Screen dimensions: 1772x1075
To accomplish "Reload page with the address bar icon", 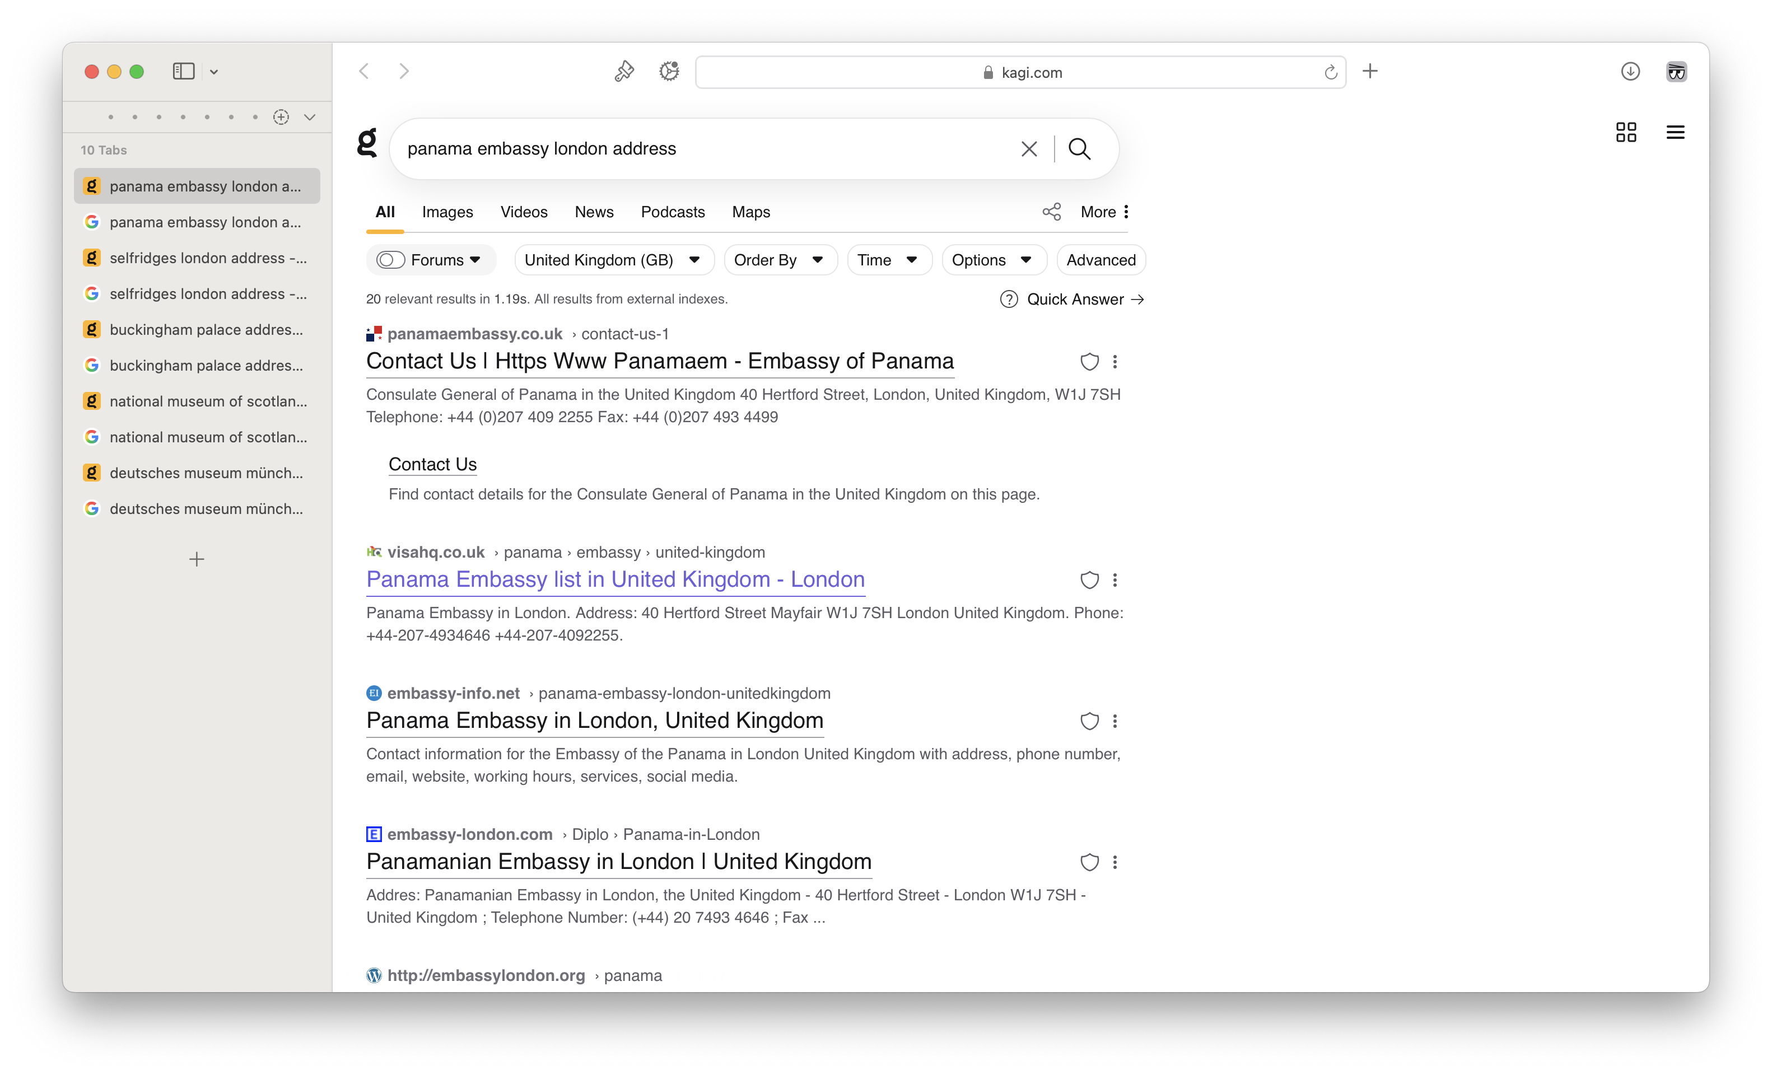I will [x=1330, y=73].
